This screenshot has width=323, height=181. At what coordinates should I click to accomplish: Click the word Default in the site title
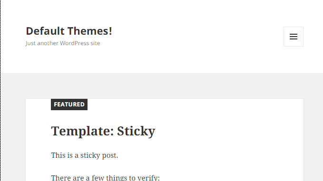[x=45, y=31]
